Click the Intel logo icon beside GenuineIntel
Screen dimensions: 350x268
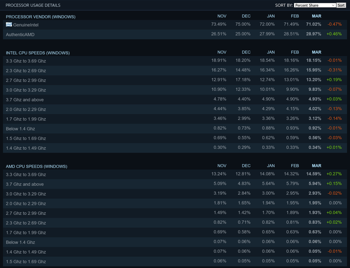(x=9, y=25)
